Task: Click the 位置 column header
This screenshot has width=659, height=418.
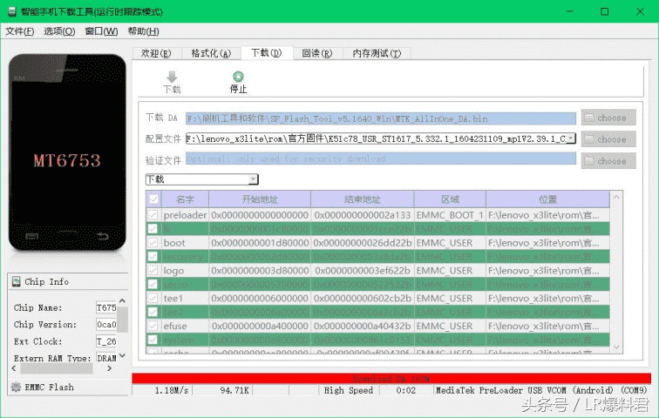Action: [x=547, y=199]
